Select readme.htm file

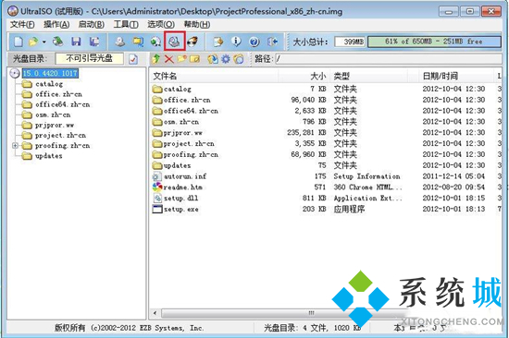(178, 187)
